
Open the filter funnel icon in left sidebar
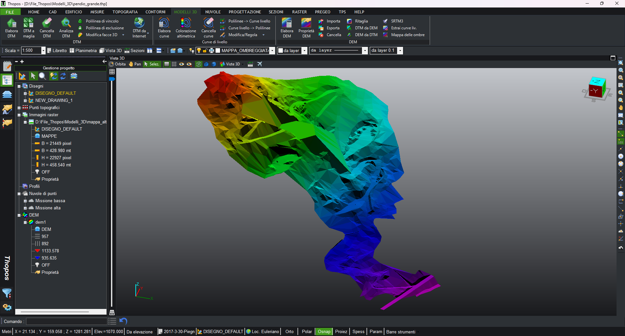coord(7,293)
